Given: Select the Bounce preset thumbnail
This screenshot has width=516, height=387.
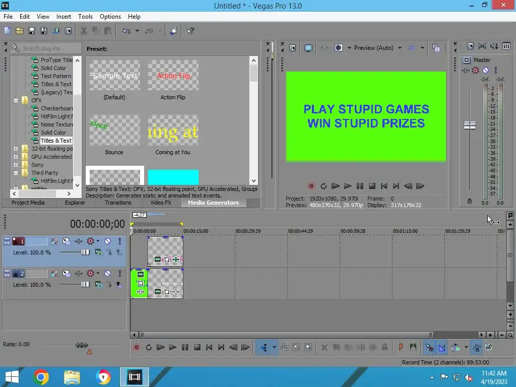Looking at the screenshot, I should coord(114,131).
